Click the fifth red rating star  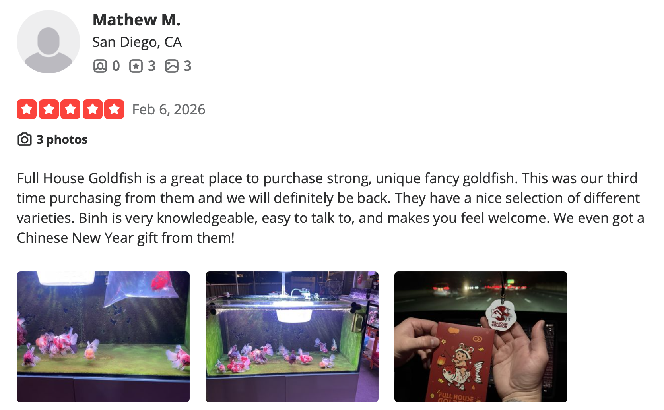tap(114, 109)
